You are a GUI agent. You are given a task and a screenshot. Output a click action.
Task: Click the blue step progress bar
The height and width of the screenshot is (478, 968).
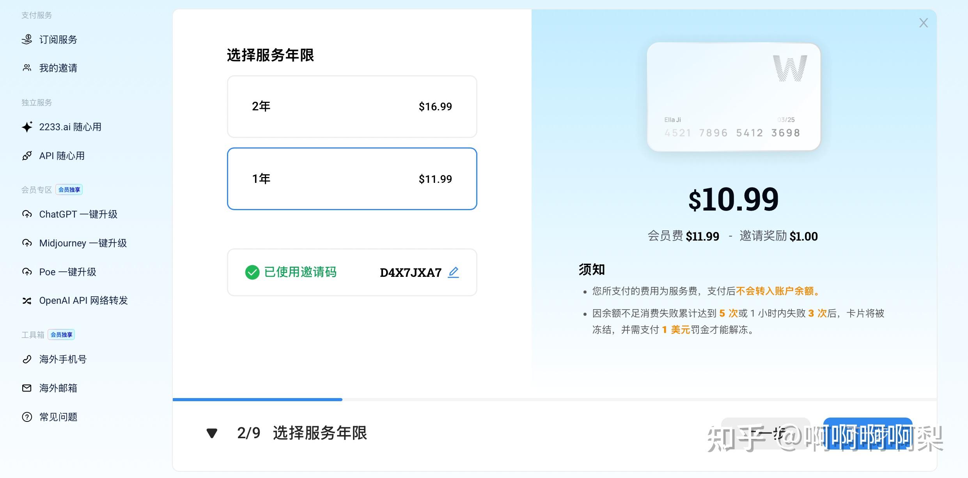[x=257, y=399]
